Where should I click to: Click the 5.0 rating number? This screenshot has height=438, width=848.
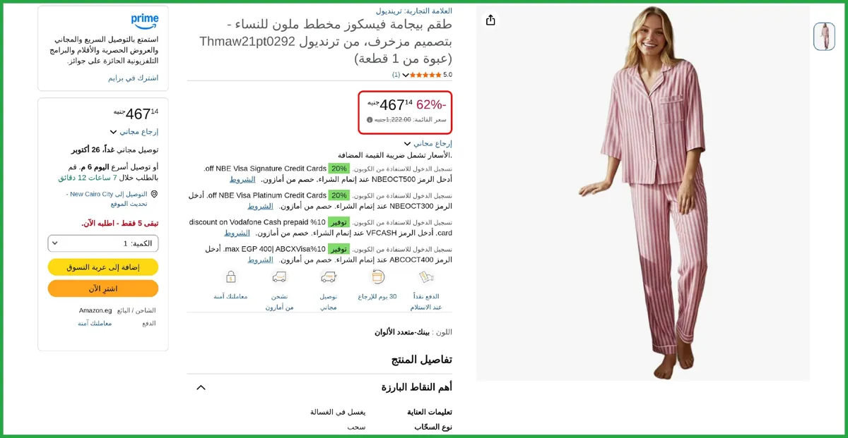click(x=448, y=75)
